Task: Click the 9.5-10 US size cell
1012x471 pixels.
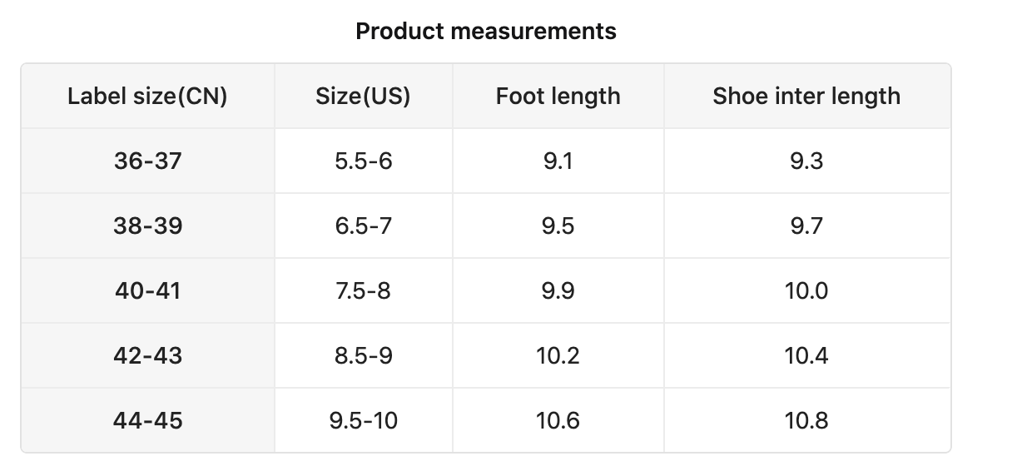Action: (363, 420)
